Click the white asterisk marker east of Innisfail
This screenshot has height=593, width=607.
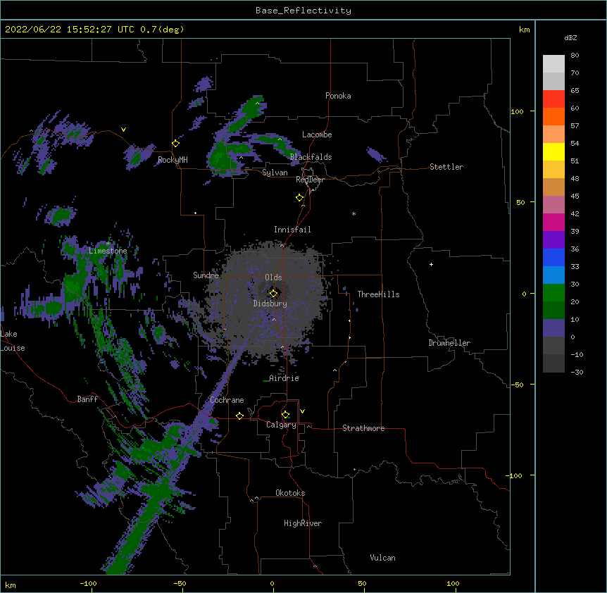353,213
